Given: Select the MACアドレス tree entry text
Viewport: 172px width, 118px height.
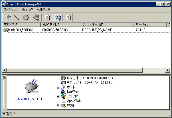Looking at the screenshot, I should (x=90, y=78).
